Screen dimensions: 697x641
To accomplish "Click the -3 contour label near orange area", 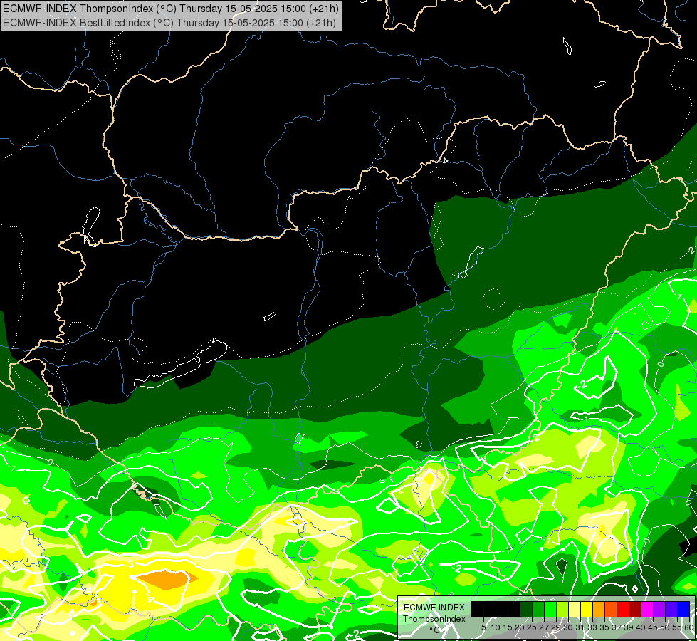I will [129, 564].
